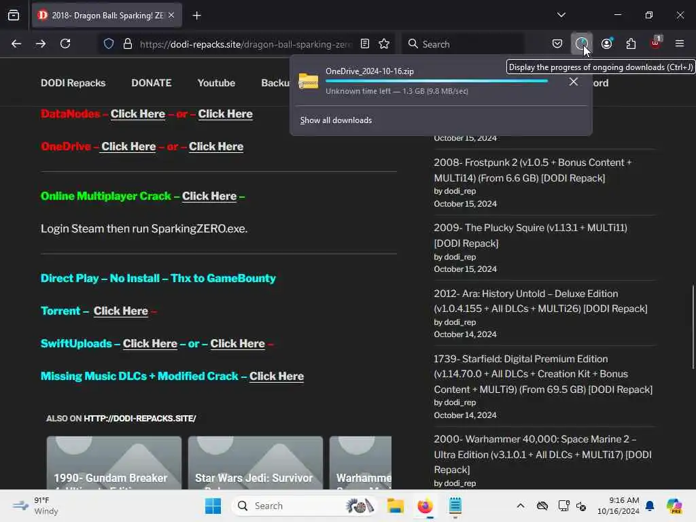The image size is (696, 522).
Task: Open the Torrent Click Here link
Action: [x=121, y=311]
